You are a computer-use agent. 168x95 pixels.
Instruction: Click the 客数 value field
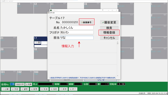(64, 84)
